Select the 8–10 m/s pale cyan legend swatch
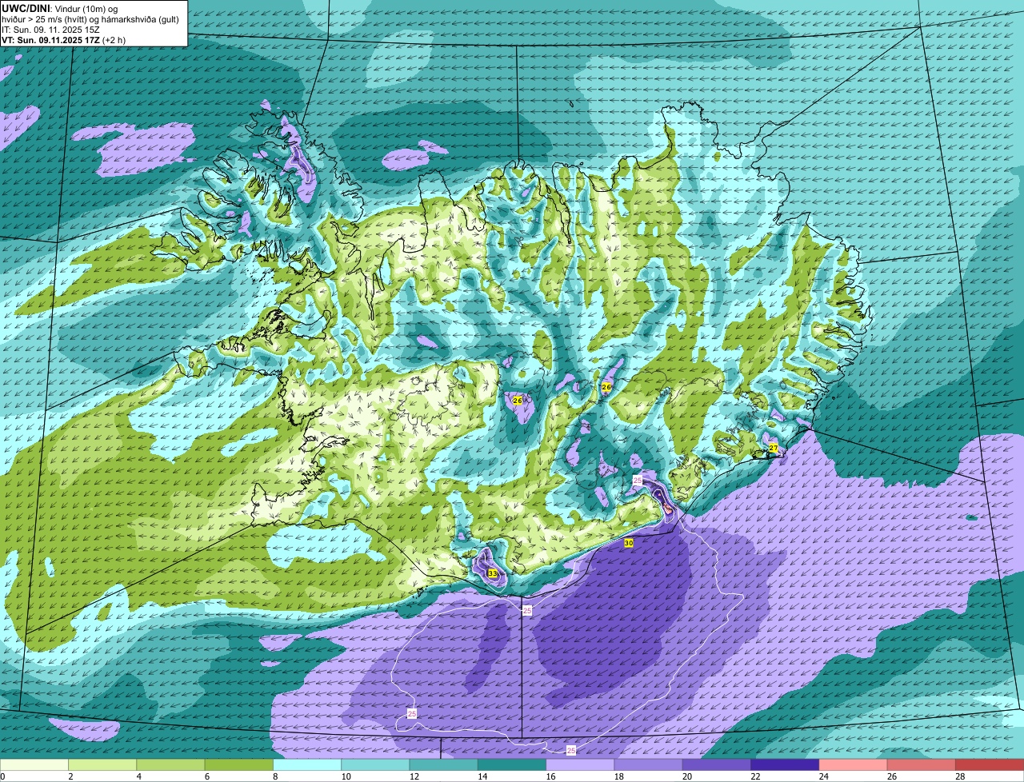 (x=307, y=765)
